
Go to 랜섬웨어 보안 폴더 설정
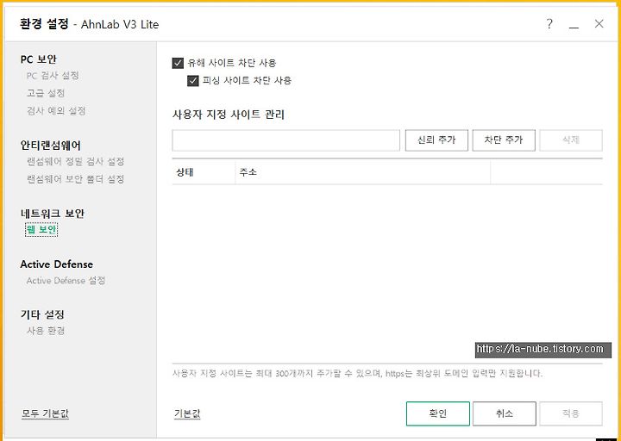point(75,179)
